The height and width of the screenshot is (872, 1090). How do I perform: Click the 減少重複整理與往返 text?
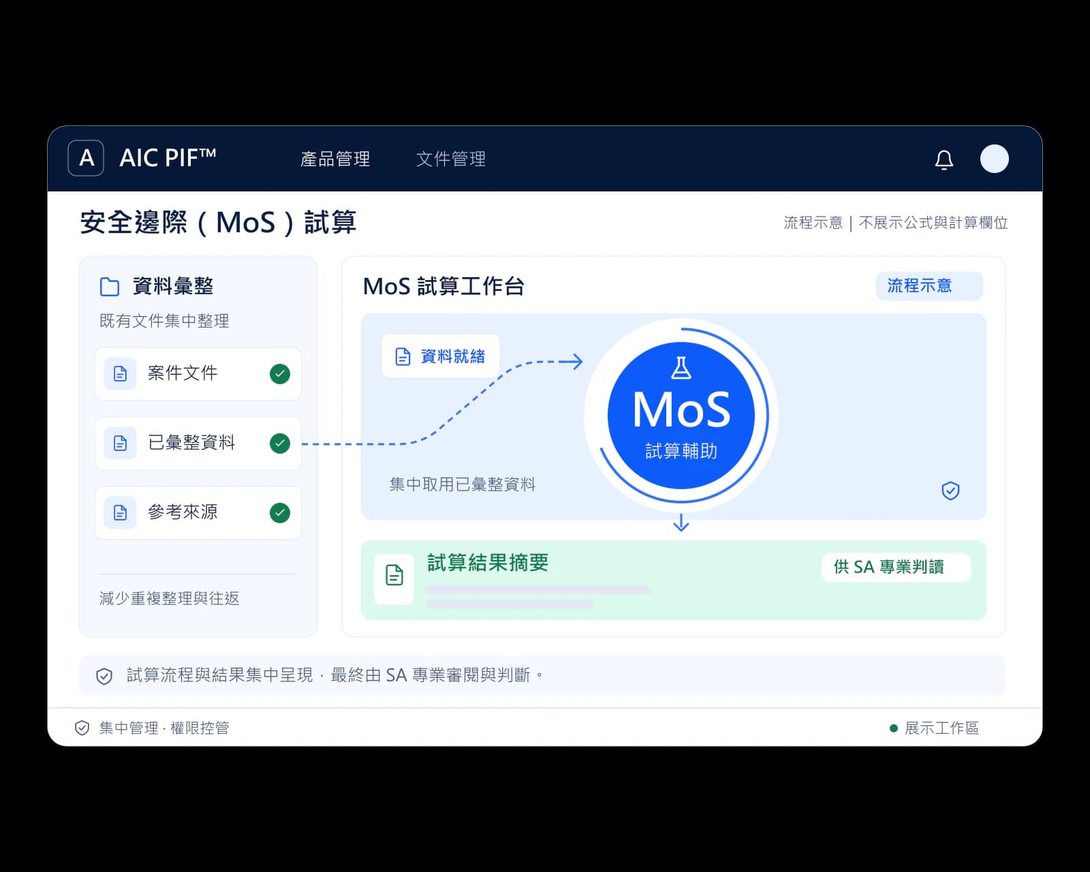click(x=170, y=598)
